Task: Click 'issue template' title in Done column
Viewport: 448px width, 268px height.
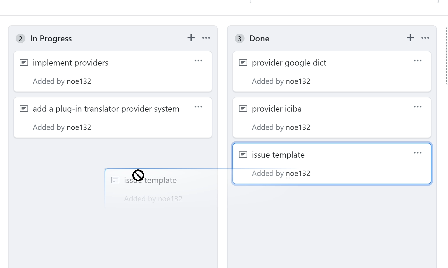Action: pos(278,155)
